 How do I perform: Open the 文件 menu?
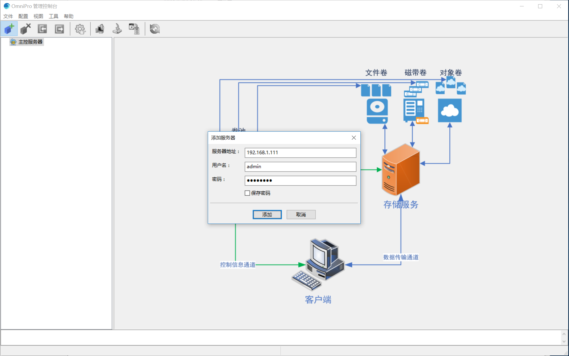tap(8, 16)
